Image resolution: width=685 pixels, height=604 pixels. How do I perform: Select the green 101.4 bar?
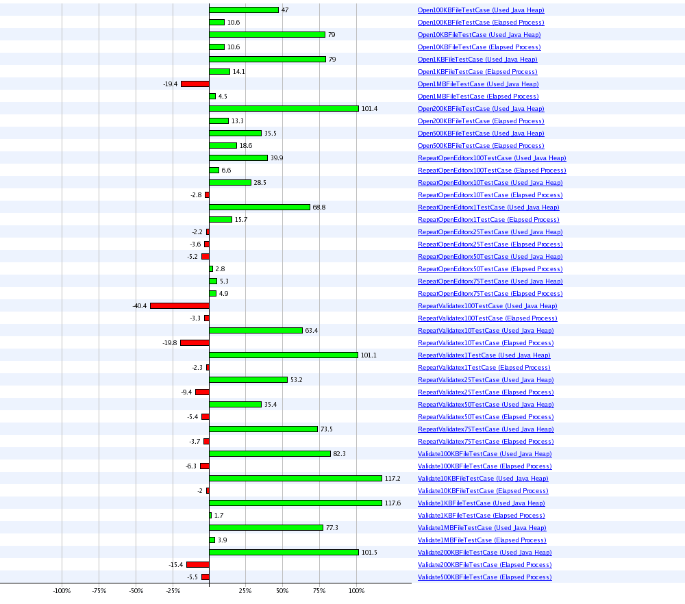[x=284, y=109]
